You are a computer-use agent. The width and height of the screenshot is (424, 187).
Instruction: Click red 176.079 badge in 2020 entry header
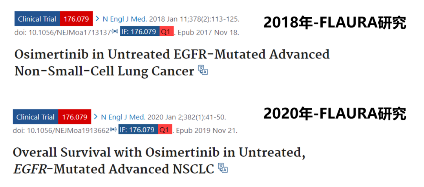click(75, 117)
